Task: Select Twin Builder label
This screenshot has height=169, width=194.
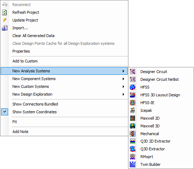Action: click(x=150, y=164)
